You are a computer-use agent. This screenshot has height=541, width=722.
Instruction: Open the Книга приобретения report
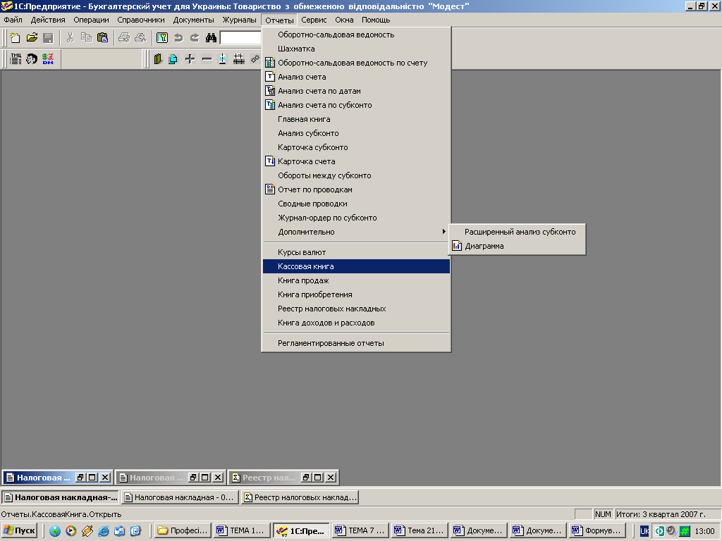click(x=356, y=294)
